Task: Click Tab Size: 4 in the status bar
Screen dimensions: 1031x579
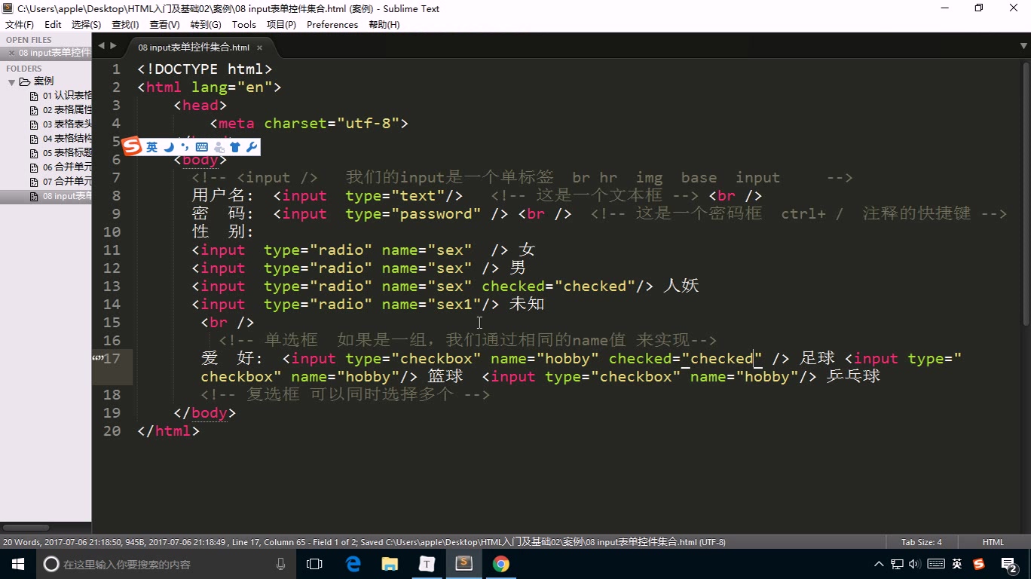Action: click(x=921, y=541)
